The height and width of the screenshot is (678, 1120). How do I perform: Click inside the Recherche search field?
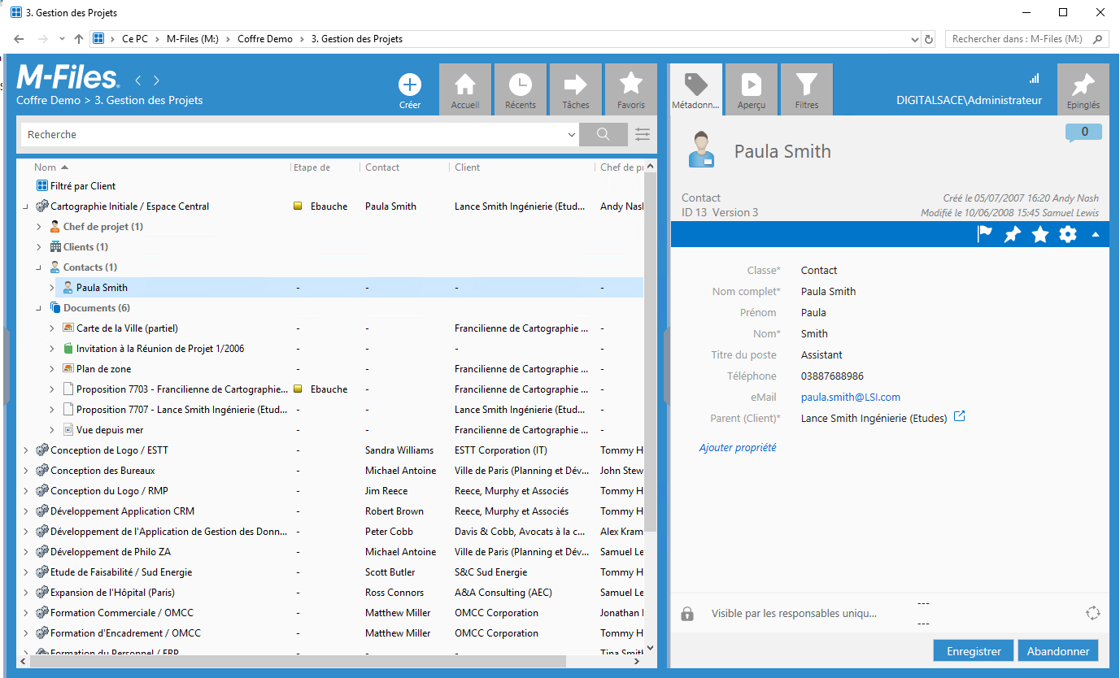coord(293,134)
